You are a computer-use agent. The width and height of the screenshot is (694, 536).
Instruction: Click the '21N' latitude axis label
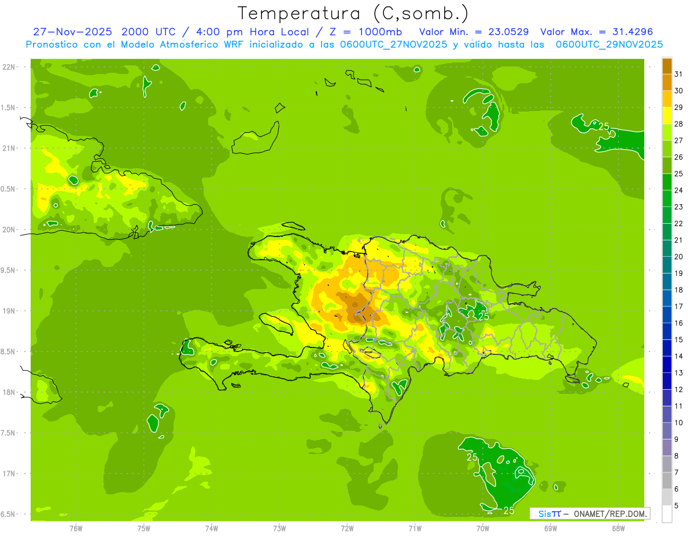[9, 148]
